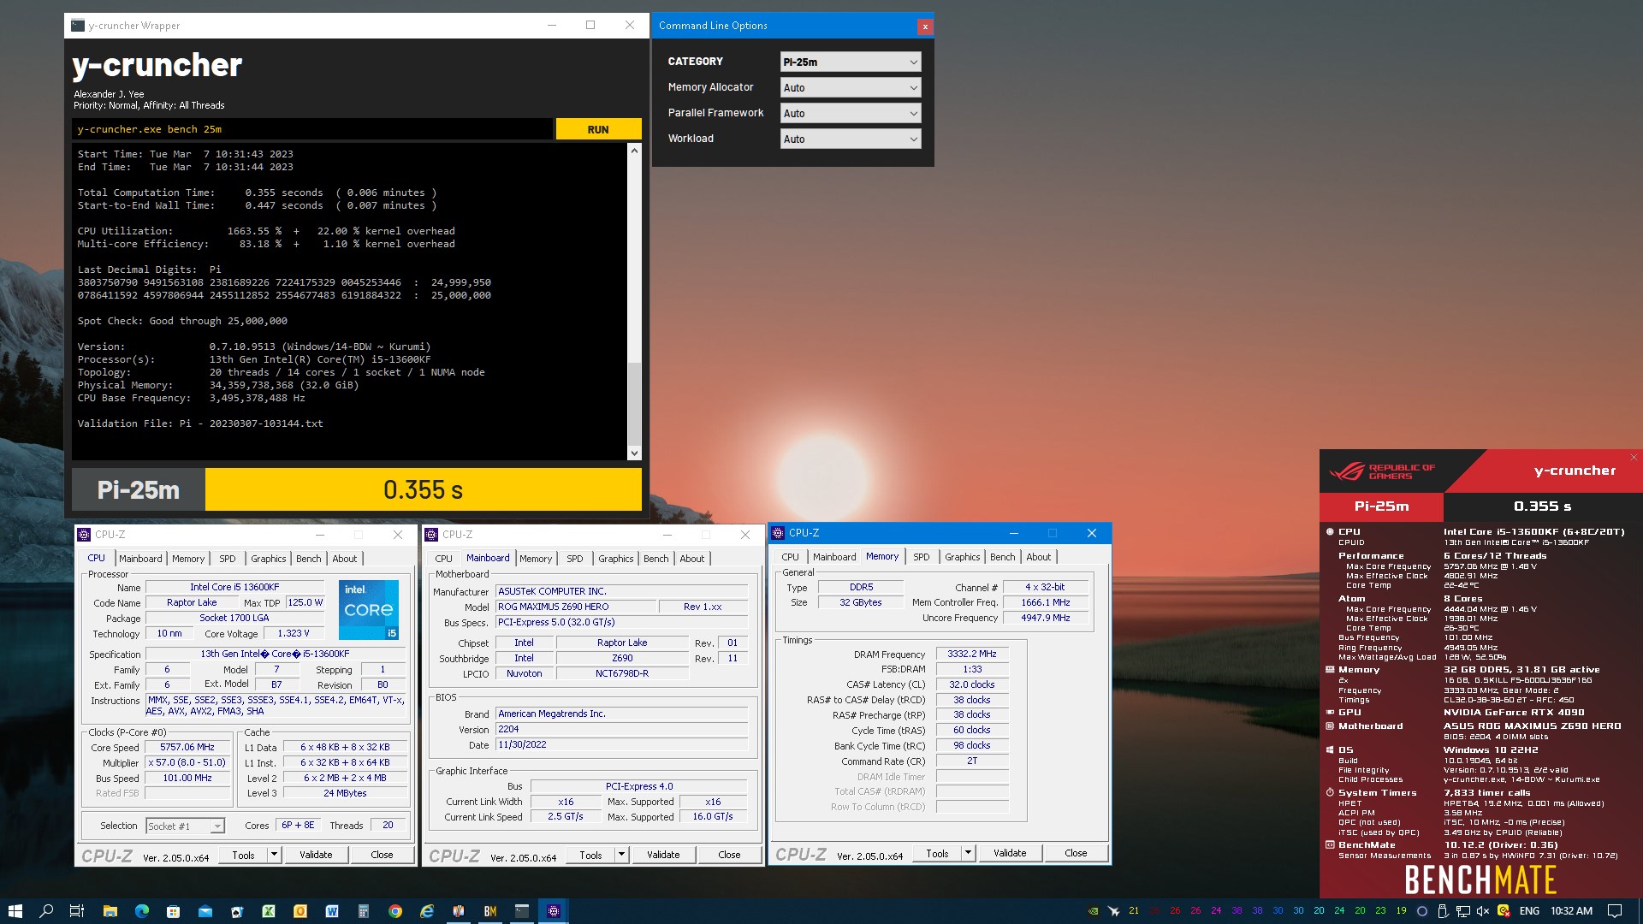
Task: Click the y-cruncher.exe bench 25m command field
Action: (312, 129)
